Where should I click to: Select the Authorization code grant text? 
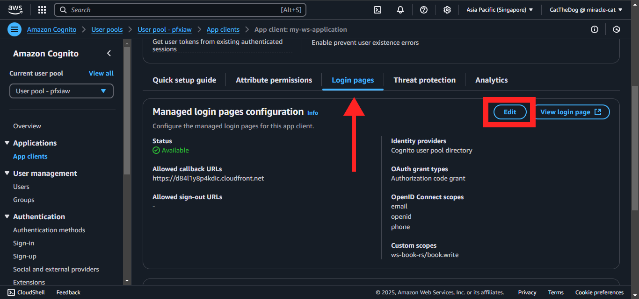point(428,178)
